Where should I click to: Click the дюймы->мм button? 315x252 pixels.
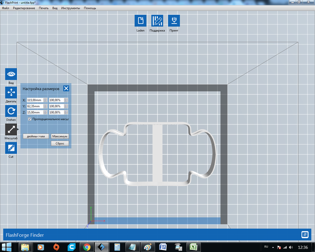coord(36,136)
